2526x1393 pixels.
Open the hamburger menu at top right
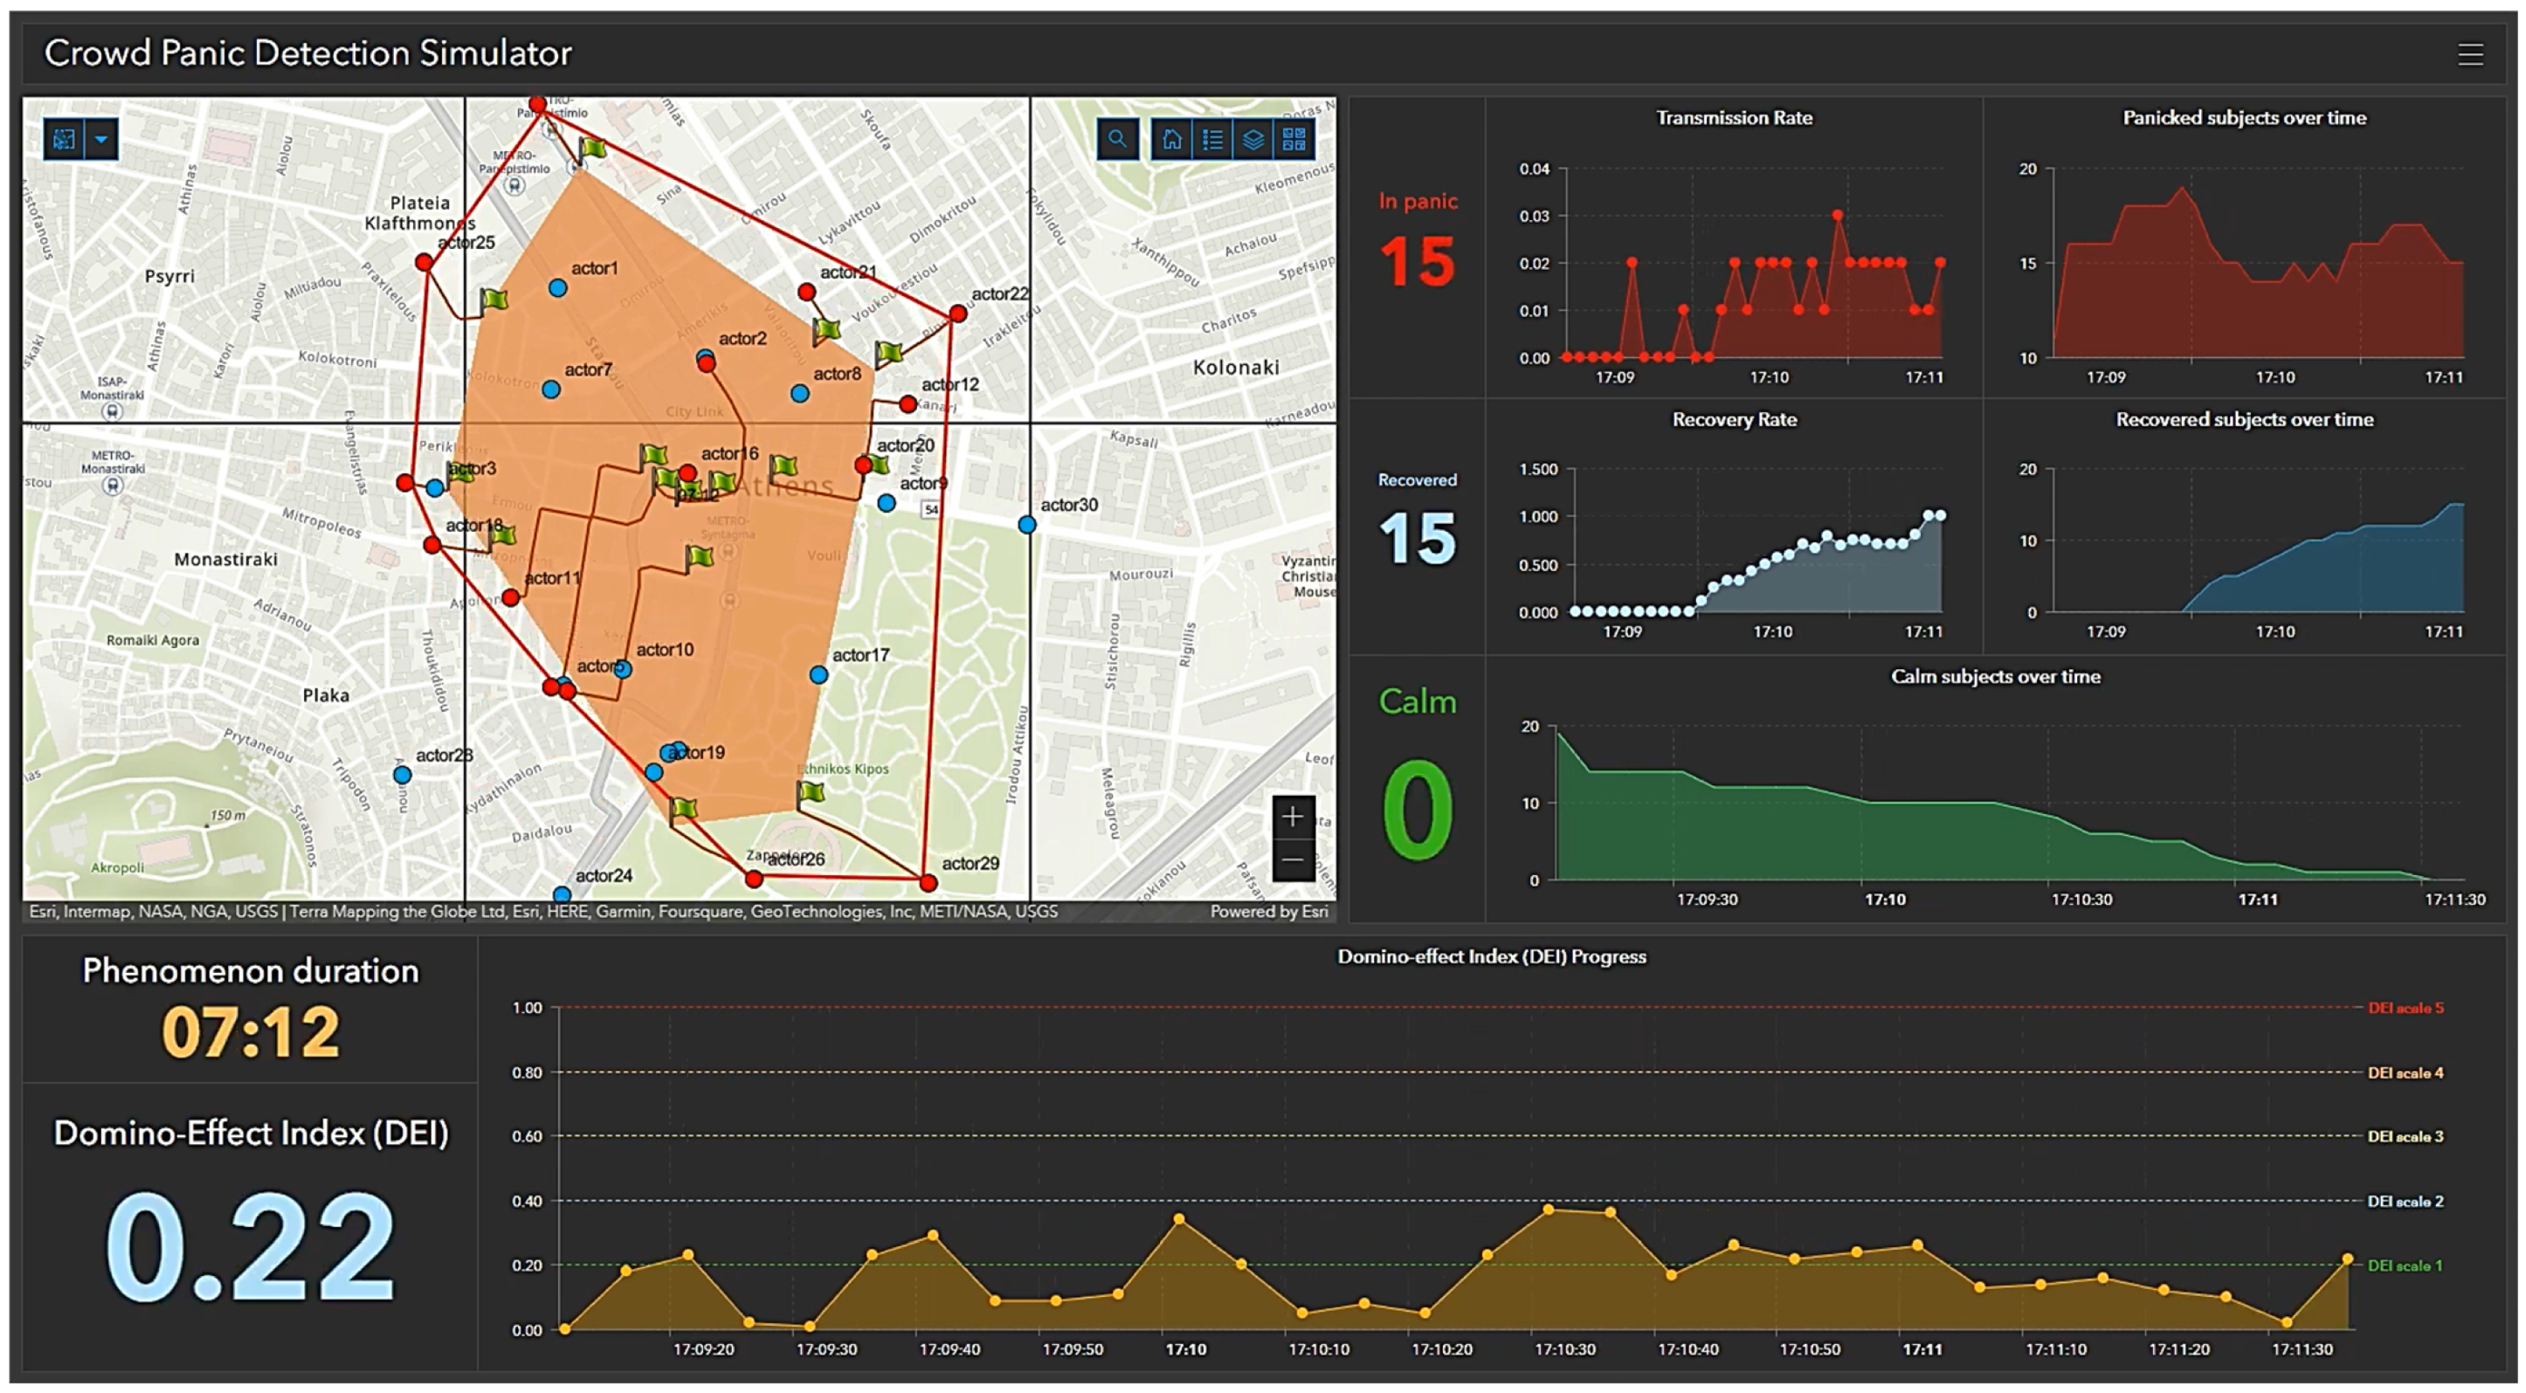coord(2470,54)
